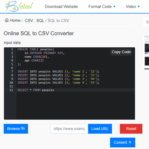The height and width of the screenshot is (149, 149).
Task: Go to Home breadcrumb link
Action: pos(15,21)
